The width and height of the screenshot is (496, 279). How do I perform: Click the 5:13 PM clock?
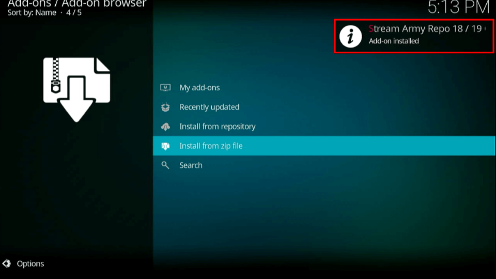458,7
